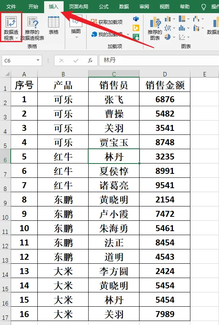Select the cell containing 诸葛亮

(114, 185)
